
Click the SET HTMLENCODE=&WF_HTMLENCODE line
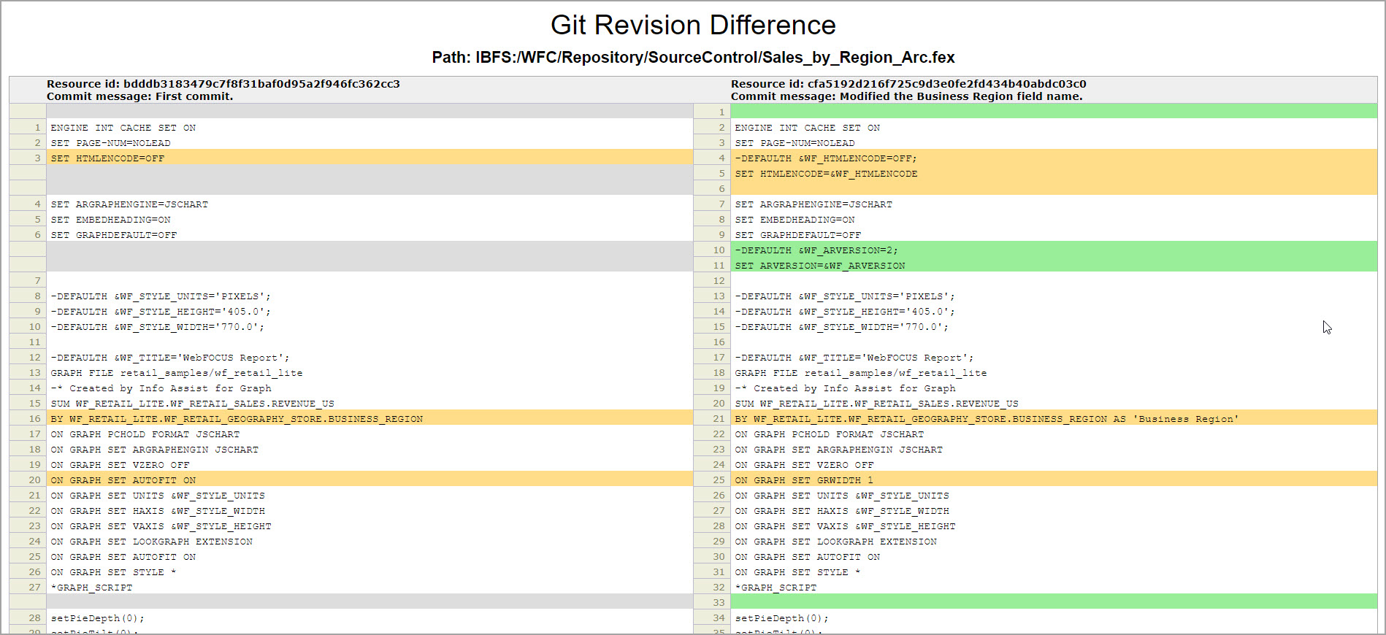[x=825, y=174]
